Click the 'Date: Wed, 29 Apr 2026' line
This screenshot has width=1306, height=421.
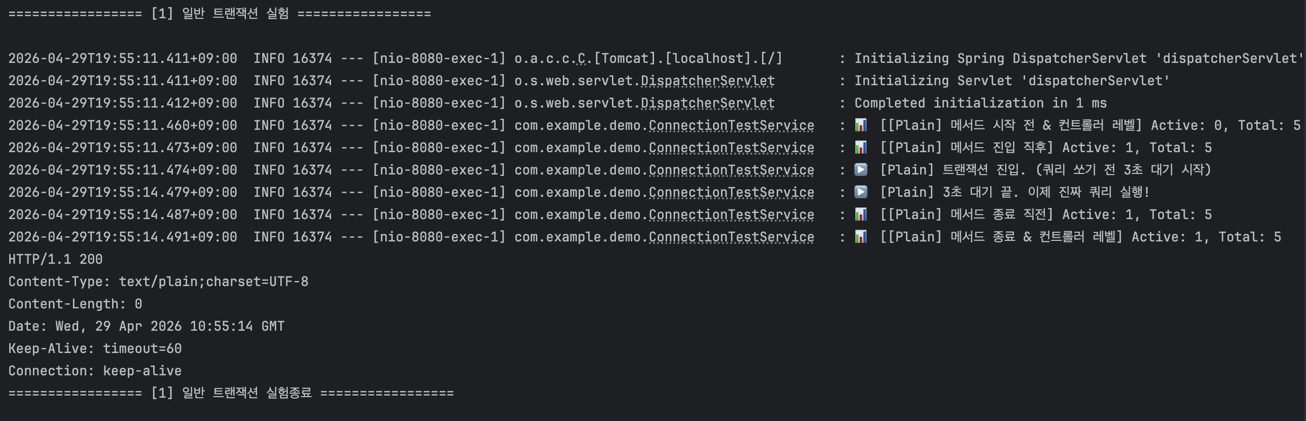click(146, 327)
